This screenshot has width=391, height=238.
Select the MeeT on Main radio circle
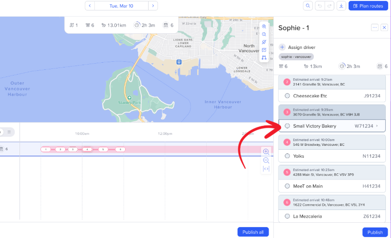287,186
